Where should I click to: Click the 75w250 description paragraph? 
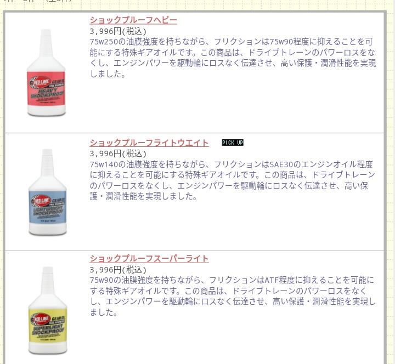click(233, 58)
